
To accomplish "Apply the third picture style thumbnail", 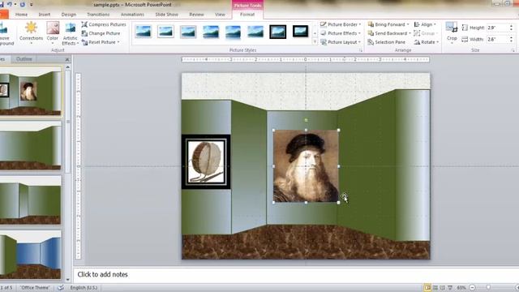I will (x=188, y=32).
